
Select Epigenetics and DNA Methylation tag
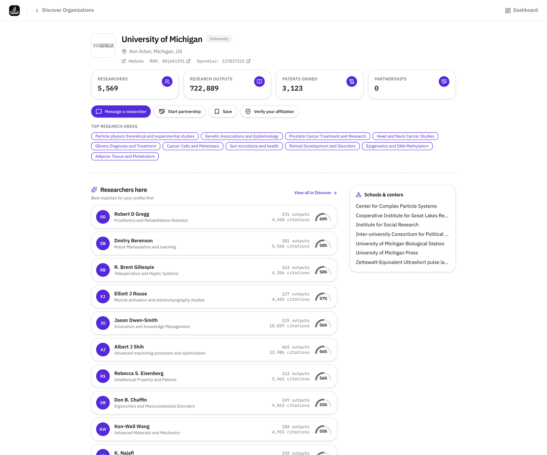397,146
